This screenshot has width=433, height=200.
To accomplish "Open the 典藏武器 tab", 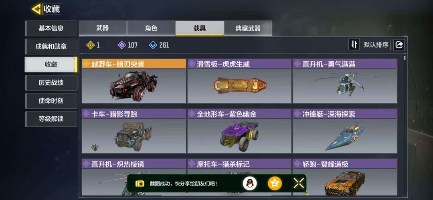I will click(248, 28).
